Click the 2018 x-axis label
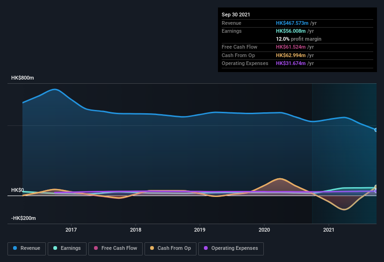Screen dimensions: 384x262 click(136, 230)
